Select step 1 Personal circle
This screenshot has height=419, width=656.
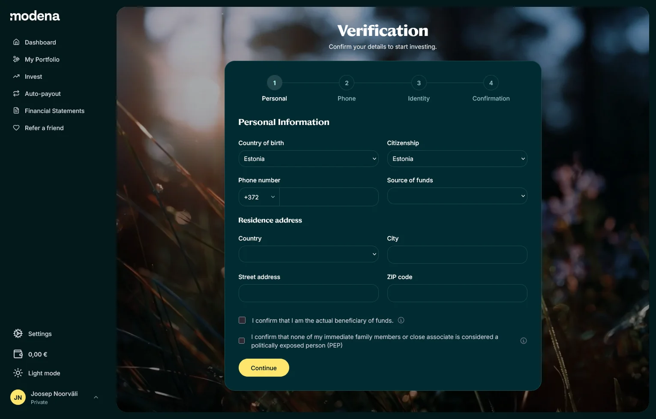click(275, 83)
